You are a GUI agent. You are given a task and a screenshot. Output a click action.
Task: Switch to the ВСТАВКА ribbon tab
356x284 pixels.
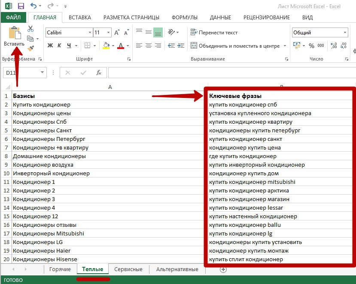click(x=80, y=18)
